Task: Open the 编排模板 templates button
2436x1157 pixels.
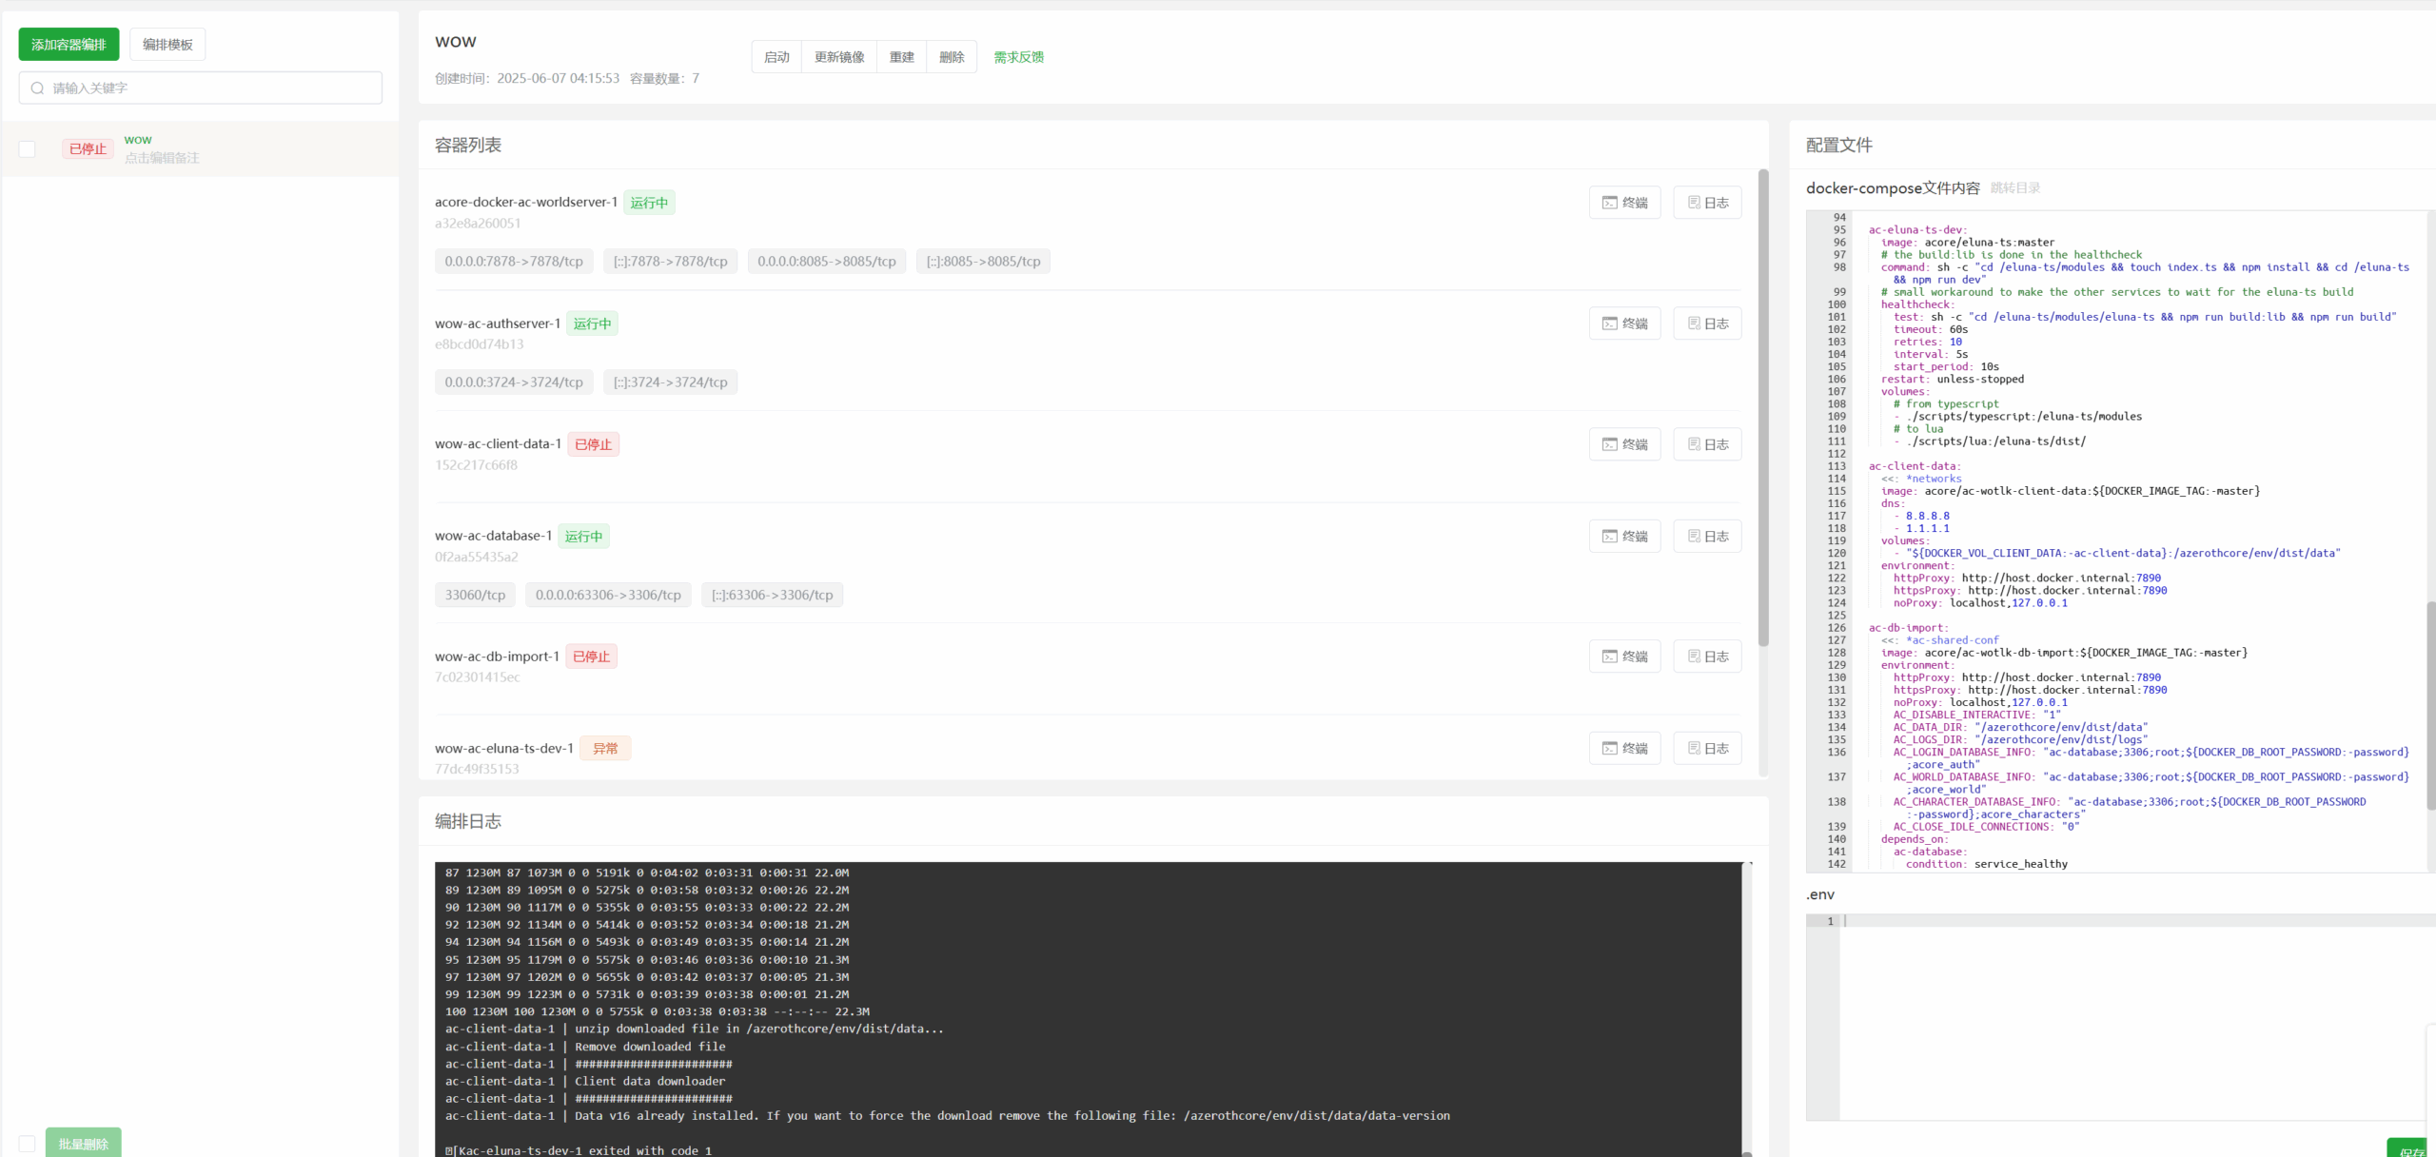Action: (167, 44)
